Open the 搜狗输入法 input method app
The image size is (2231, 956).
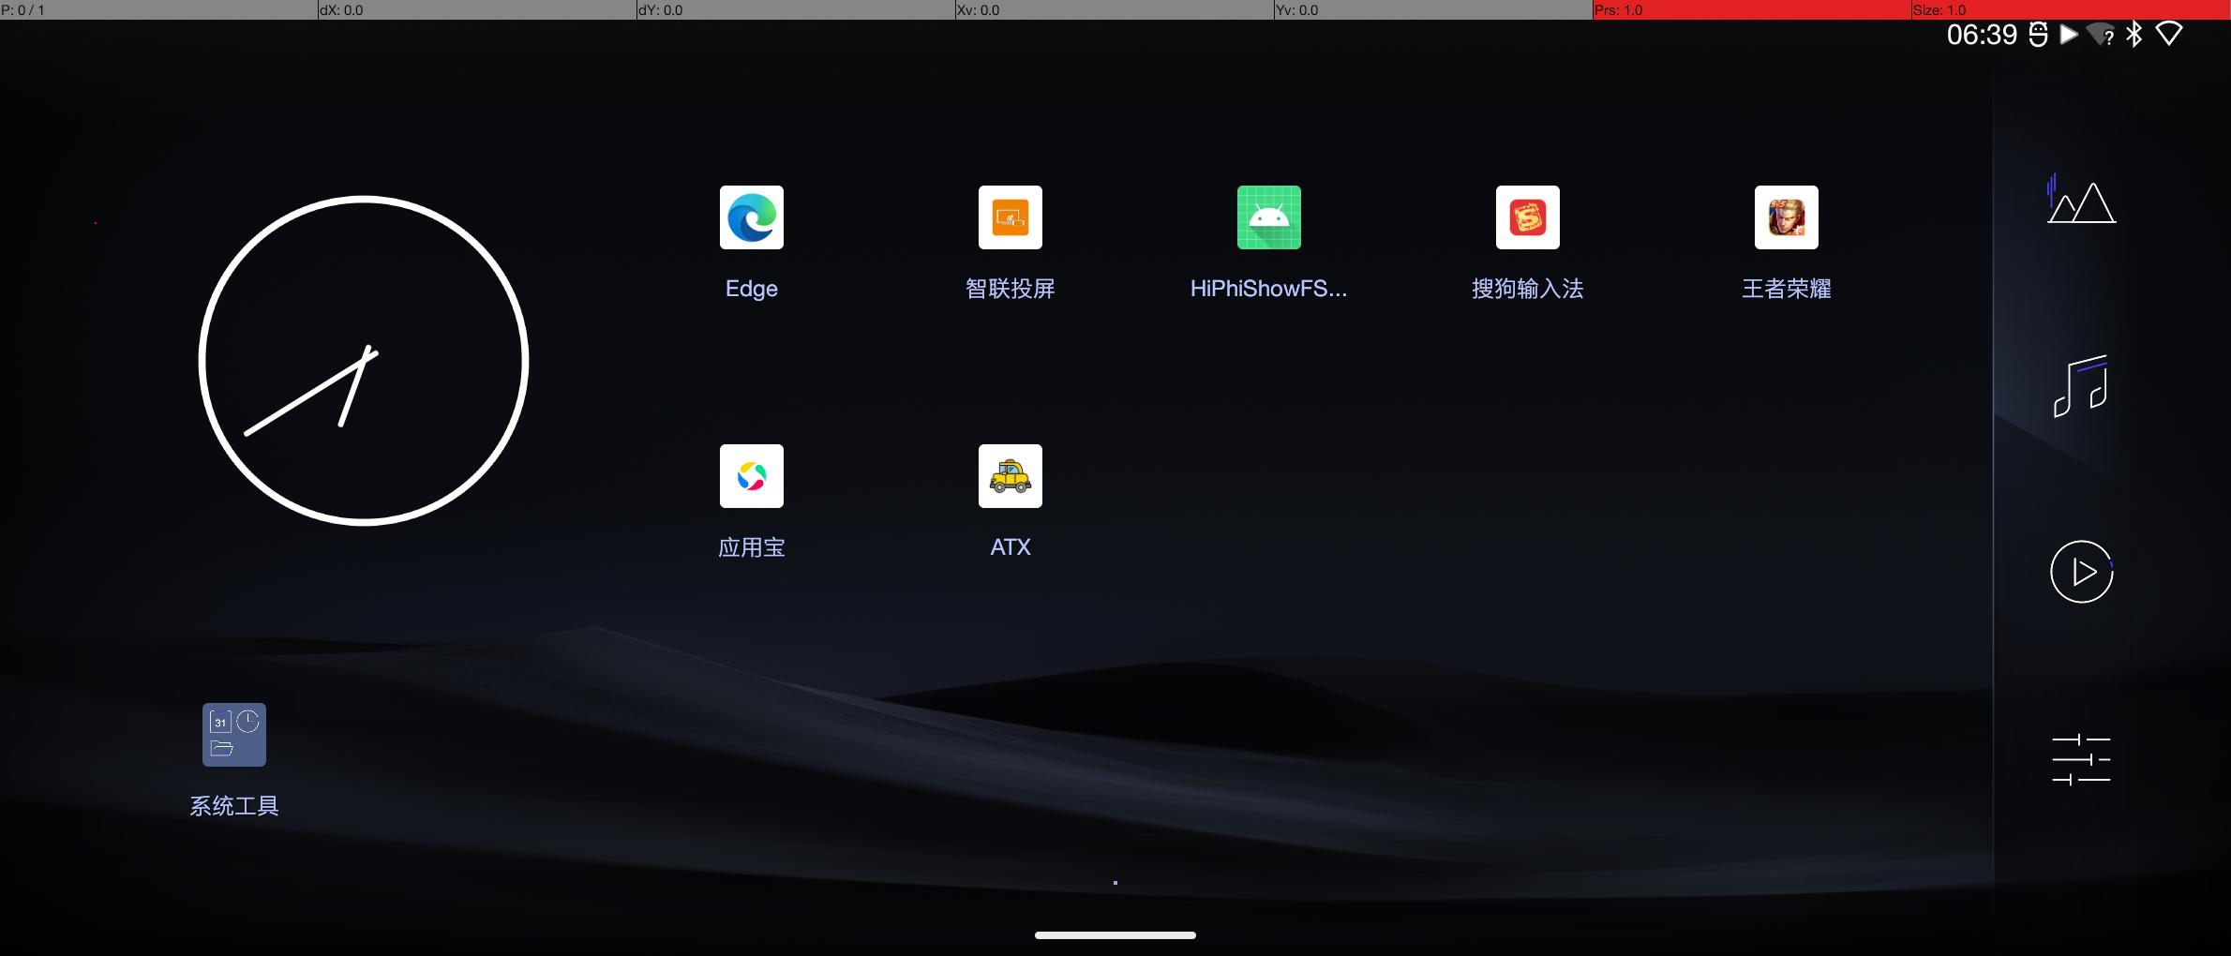pos(1528,217)
